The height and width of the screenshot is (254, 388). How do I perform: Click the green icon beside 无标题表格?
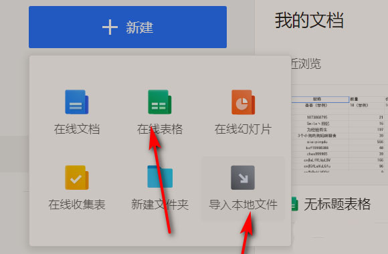(294, 204)
